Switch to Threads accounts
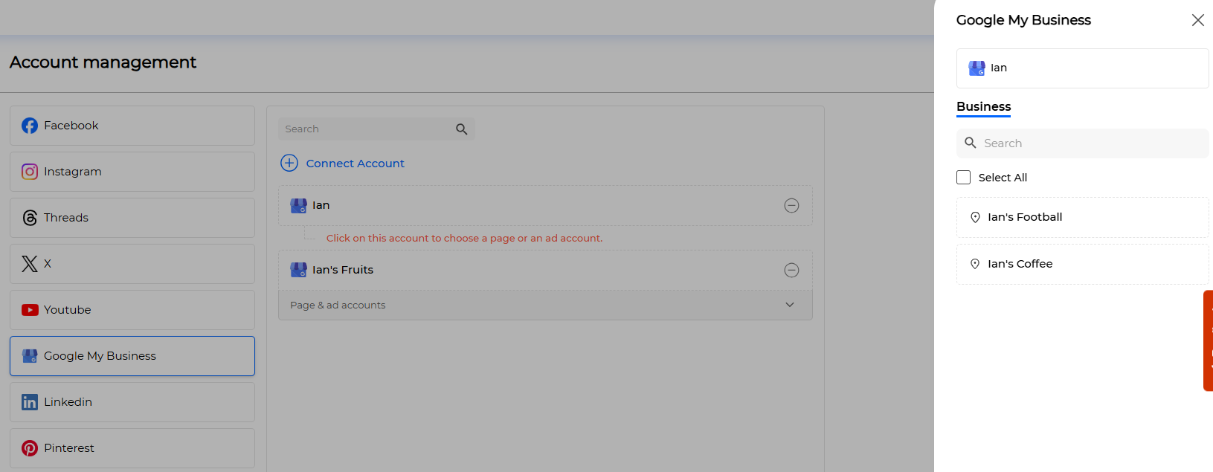Screen dimensions: 1213x472 click(132, 218)
